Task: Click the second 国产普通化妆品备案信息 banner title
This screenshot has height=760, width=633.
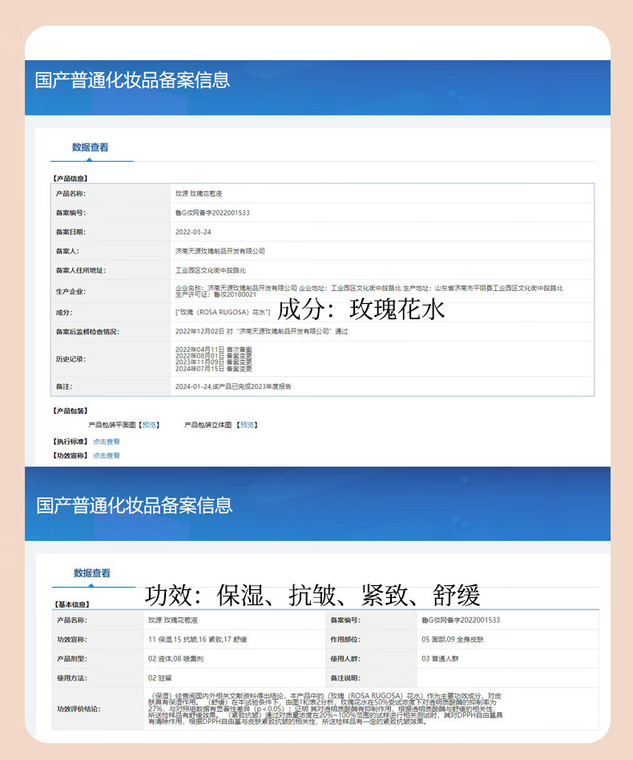Action: (x=135, y=505)
